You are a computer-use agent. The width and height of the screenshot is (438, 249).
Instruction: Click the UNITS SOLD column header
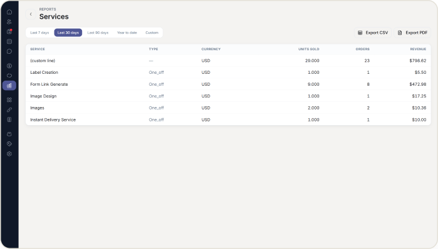click(308, 49)
